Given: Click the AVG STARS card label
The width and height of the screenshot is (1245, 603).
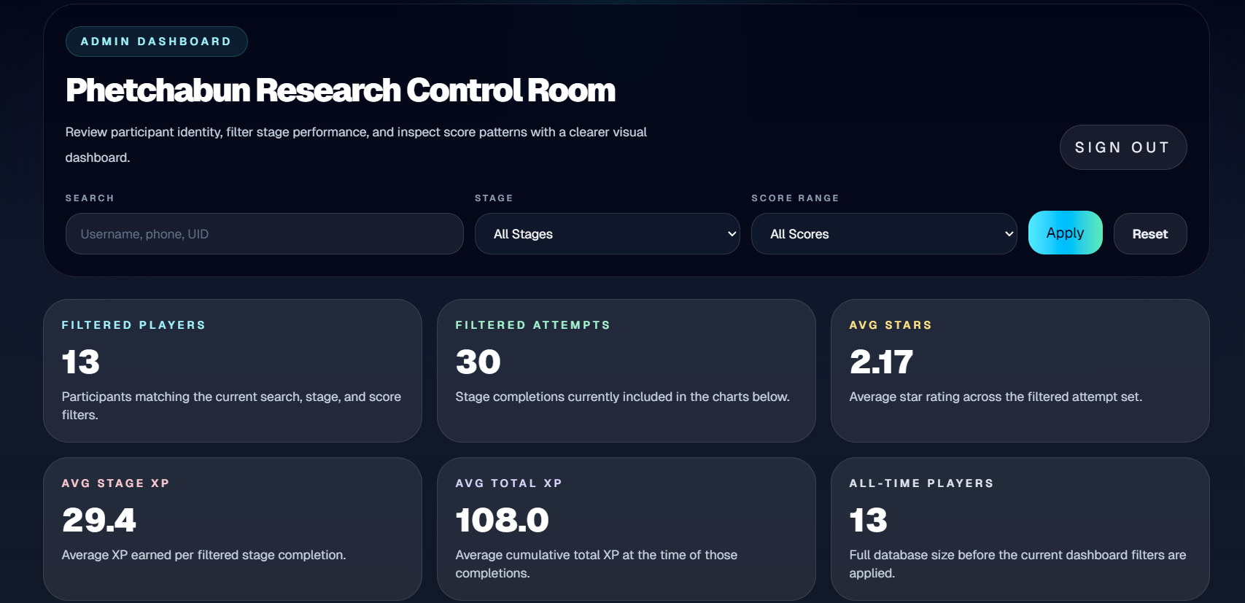Looking at the screenshot, I should pyautogui.click(x=891, y=325).
